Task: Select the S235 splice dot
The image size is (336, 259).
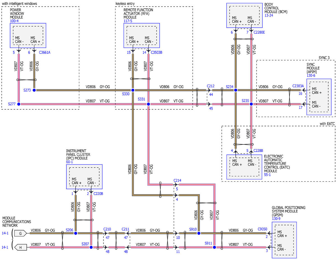Action: [251, 104]
